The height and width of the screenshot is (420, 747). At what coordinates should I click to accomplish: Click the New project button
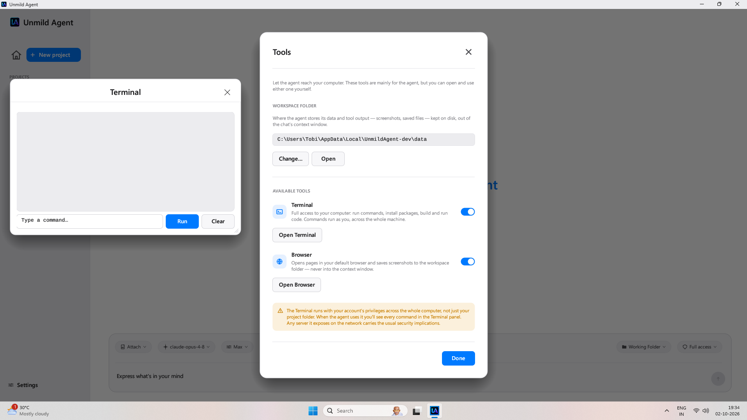pos(54,55)
